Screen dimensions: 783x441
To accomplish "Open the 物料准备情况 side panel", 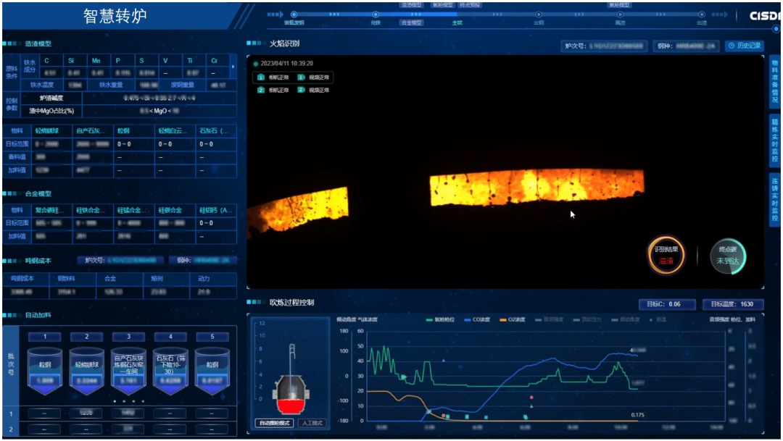I will [775, 81].
